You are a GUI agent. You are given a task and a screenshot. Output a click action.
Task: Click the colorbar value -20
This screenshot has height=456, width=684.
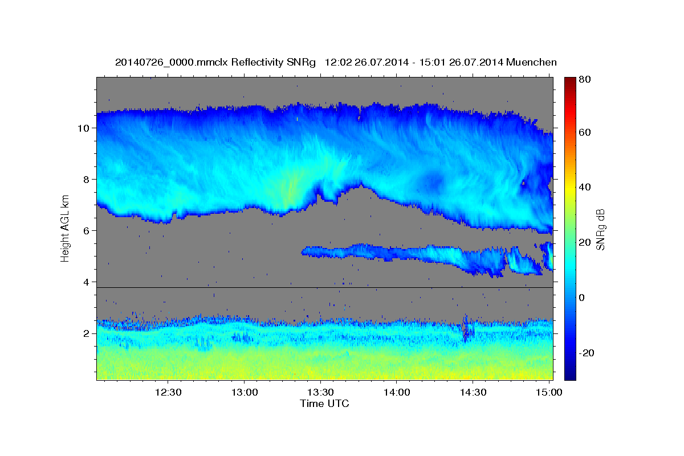point(586,353)
